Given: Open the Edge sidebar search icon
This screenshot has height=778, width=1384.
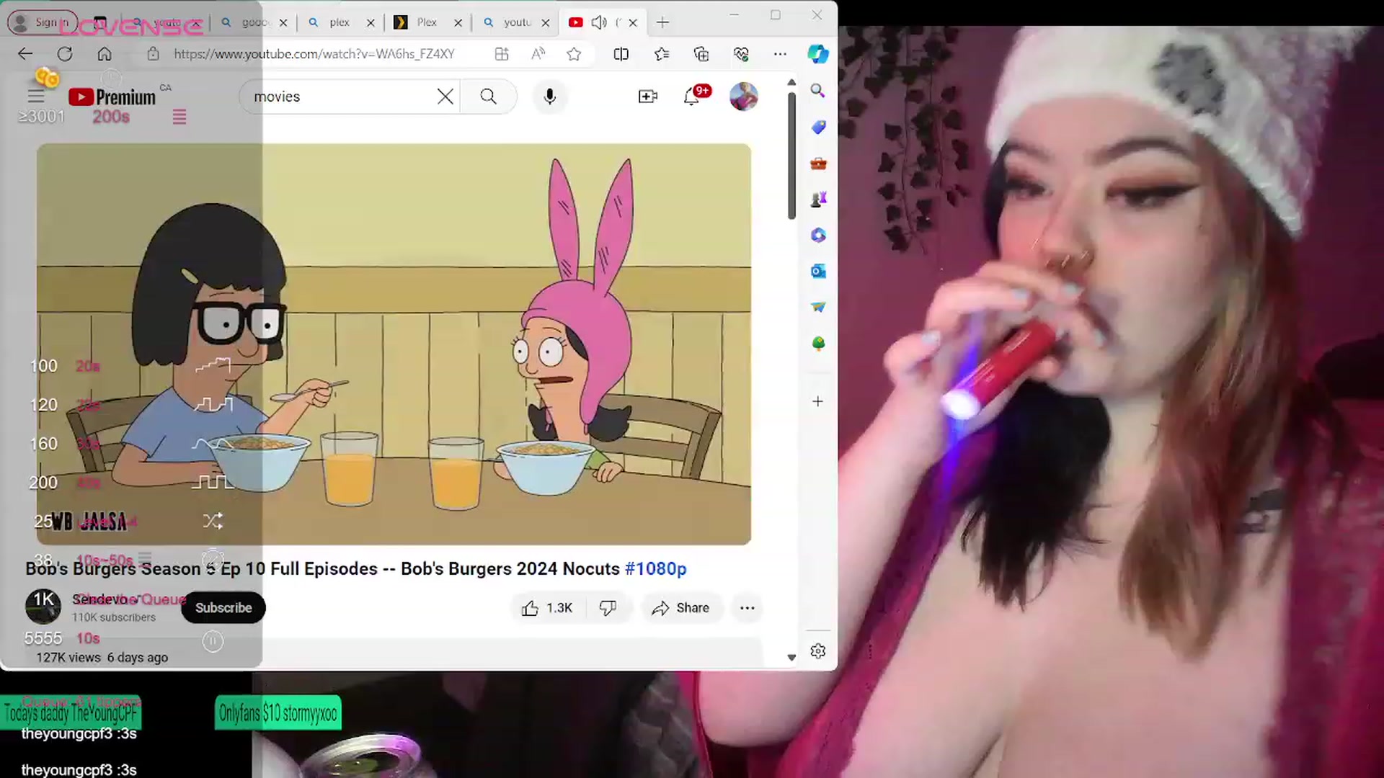Looking at the screenshot, I should (817, 91).
